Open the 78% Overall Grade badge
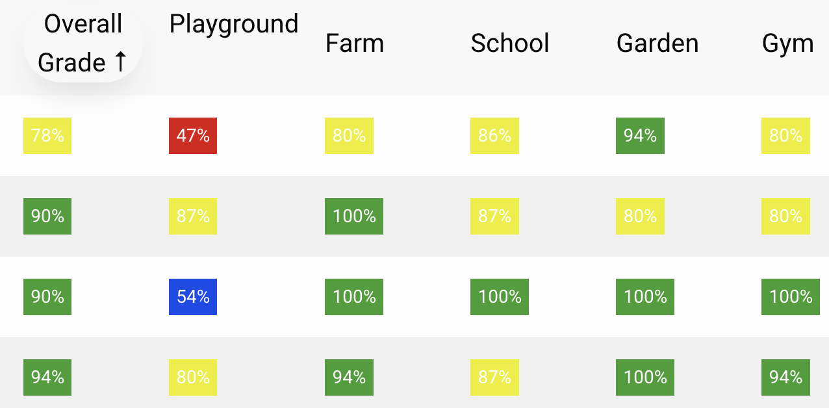Screen dimensions: 829x408 47,136
